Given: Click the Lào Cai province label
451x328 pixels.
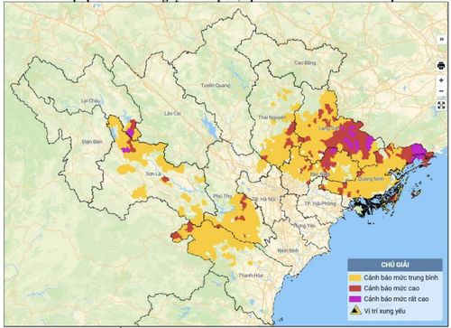Looking at the screenshot, I should (x=172, y=114).
